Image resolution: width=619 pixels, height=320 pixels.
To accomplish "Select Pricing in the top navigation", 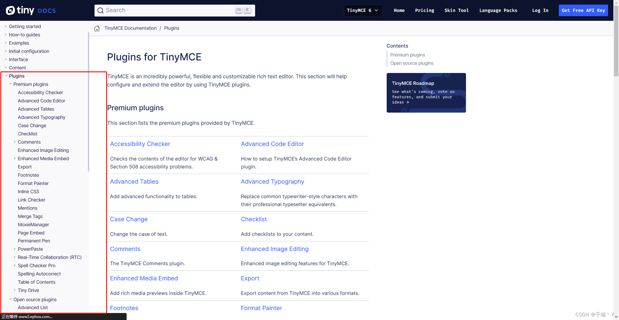I will click(424, 10).
